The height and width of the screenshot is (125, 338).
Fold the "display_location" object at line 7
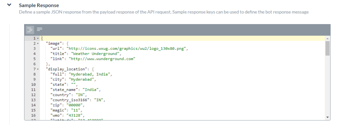tap(38, 69)
